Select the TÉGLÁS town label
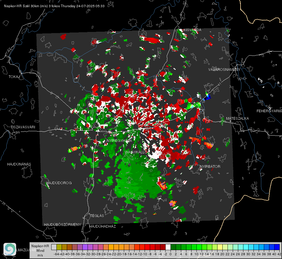This screenshot has height=259, width=282. point(97,216)
